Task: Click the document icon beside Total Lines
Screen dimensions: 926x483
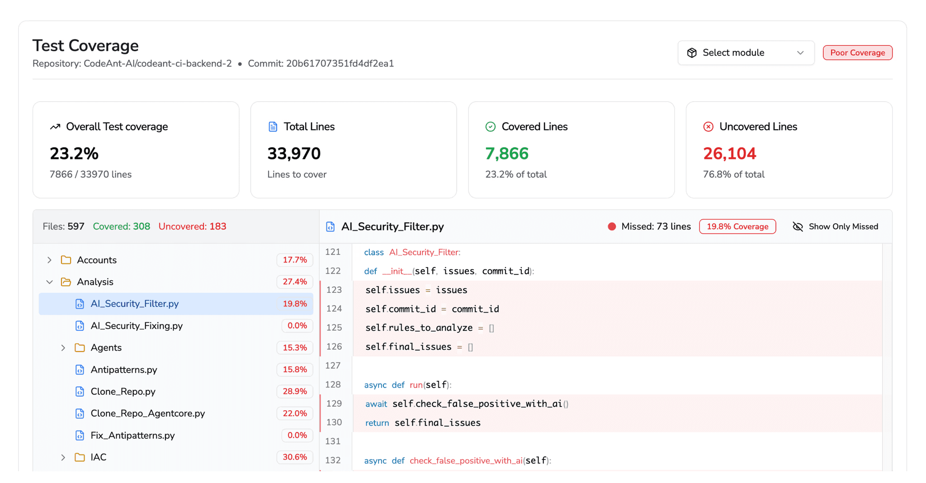Action: point(273,127)
